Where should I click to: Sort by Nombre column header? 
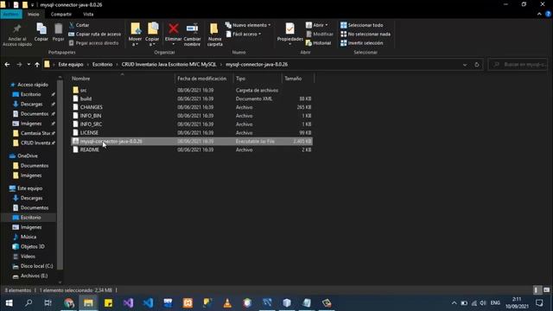coord(80,79)
